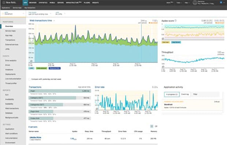Open Background jobs in the sidebar
The image size is (227, 145).
(x=12, y=118)
